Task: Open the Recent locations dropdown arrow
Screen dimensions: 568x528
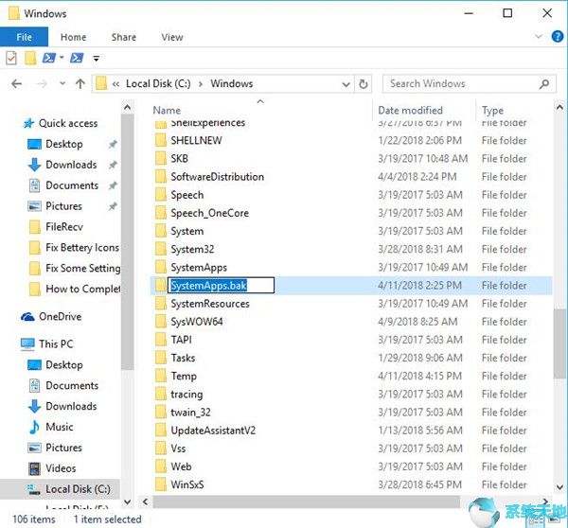Action: 62,83
